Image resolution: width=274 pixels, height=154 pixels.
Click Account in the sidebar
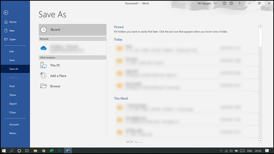click(14, 125)
